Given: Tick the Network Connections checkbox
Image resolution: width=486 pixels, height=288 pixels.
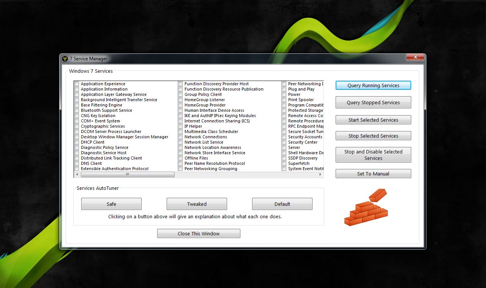Looking at the screenshot, I should tap(180, 137).
